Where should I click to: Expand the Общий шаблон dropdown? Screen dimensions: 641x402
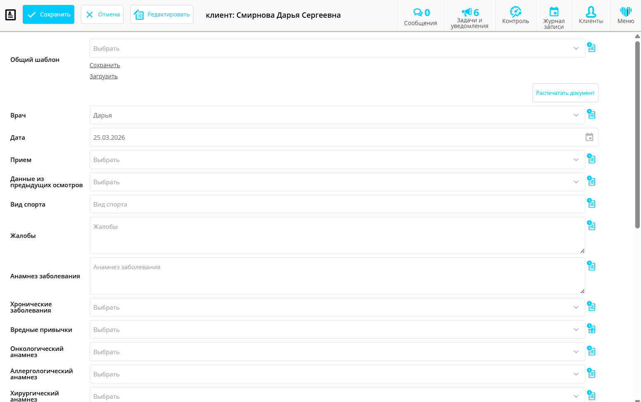click(337, 48)
